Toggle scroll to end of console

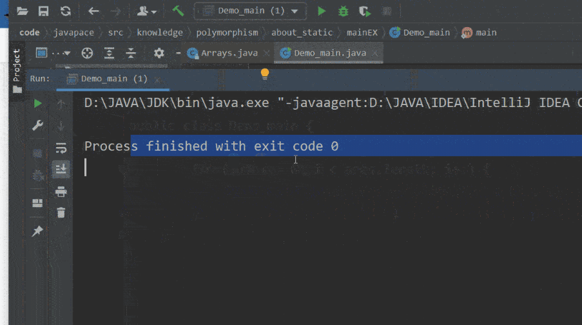point(61,169)
